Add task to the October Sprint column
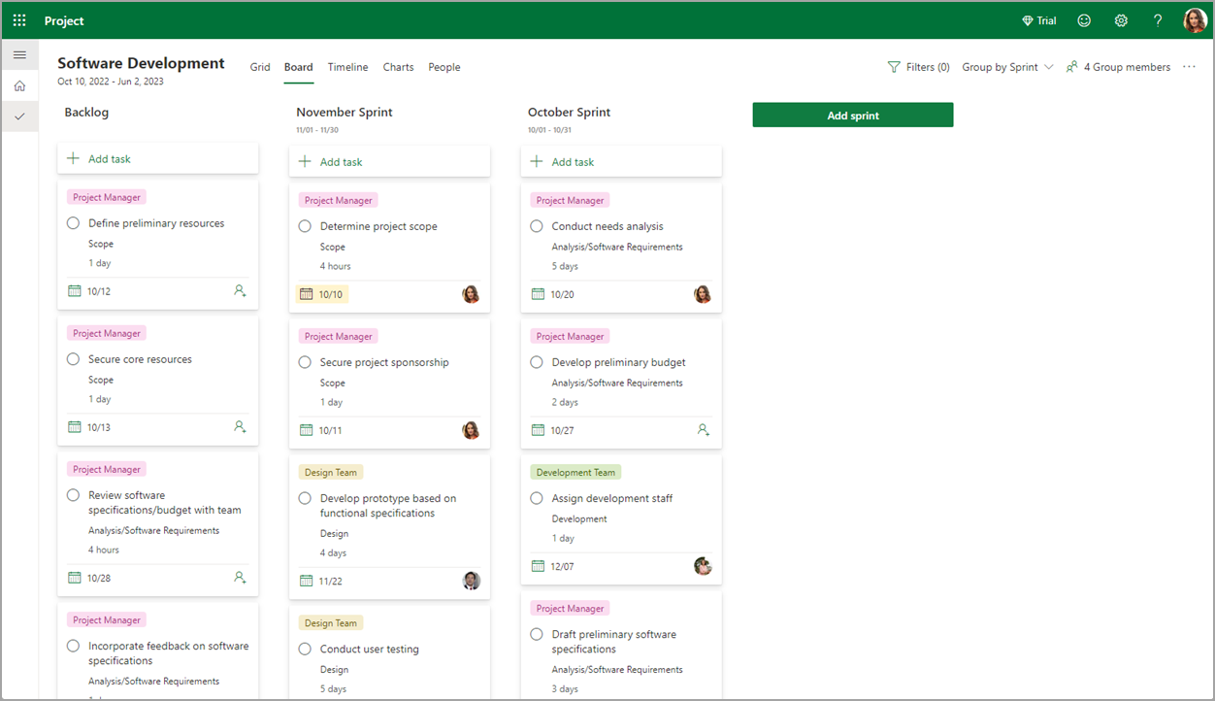This screenshot has height=701, width=1215. (621, 162)
